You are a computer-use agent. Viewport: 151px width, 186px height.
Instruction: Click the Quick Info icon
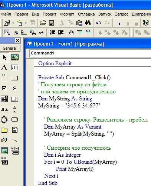pos(24,33)
